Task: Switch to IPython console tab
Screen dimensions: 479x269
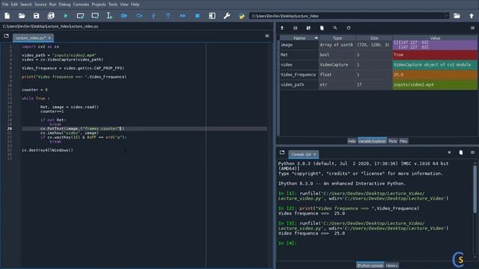Action: tap(370, 265)
